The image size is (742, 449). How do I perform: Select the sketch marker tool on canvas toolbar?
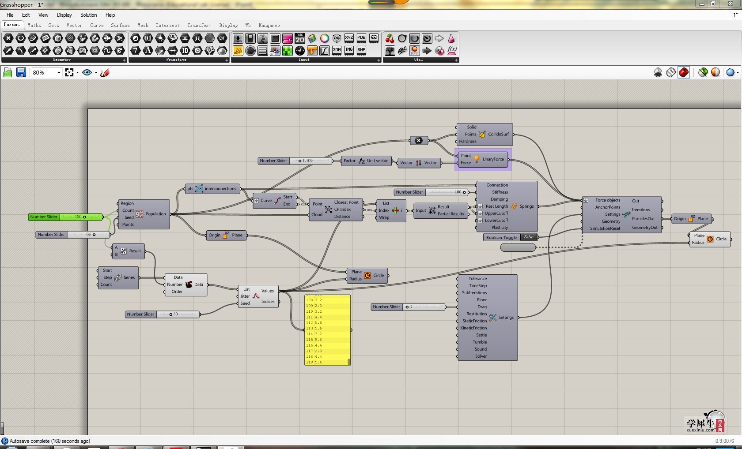[105, 72]
